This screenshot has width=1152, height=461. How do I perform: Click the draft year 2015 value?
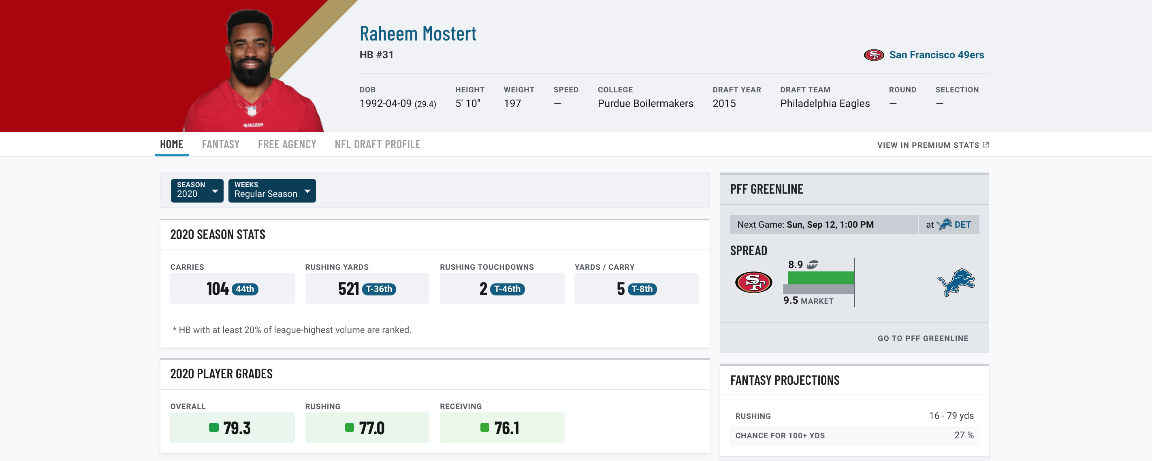click(724, 103)
